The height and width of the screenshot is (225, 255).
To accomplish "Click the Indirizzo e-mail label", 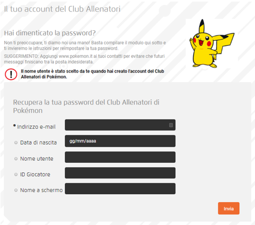I will tap(36, 127).
